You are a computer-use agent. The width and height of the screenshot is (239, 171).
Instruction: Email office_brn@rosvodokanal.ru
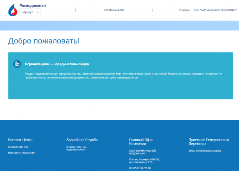pyautogui.click(x=205, y=151)
